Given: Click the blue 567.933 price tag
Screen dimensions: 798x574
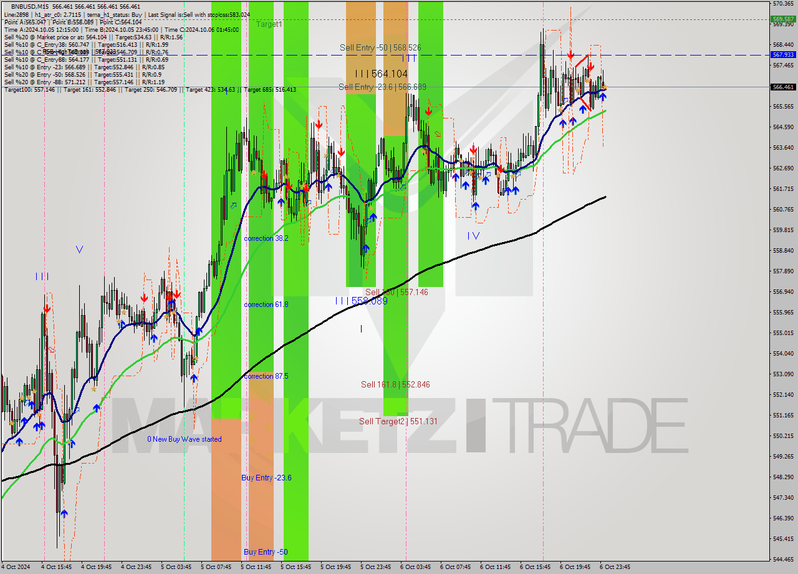Looking at the screenshot, I should [x=783, y=55].
